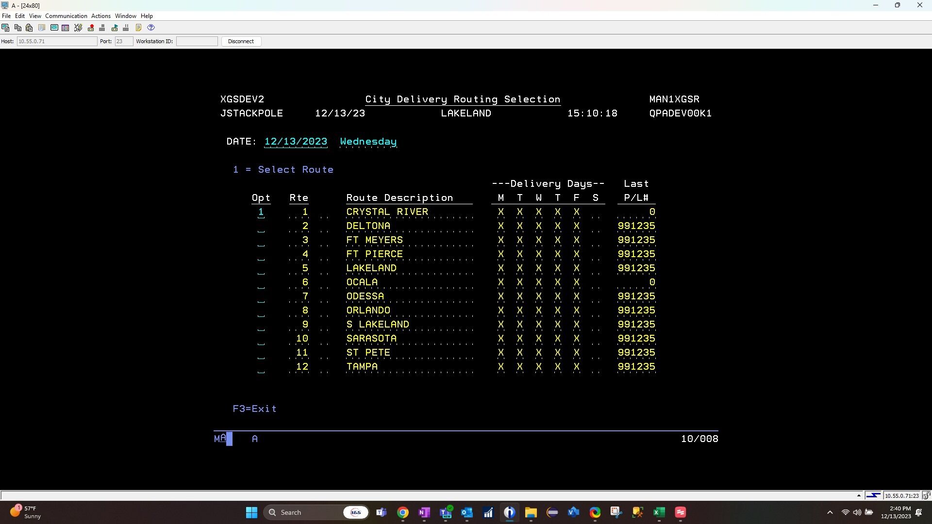932x524 pixels.
Task: Open the keypad grid toolbar icon
Action: click(66, 28)
